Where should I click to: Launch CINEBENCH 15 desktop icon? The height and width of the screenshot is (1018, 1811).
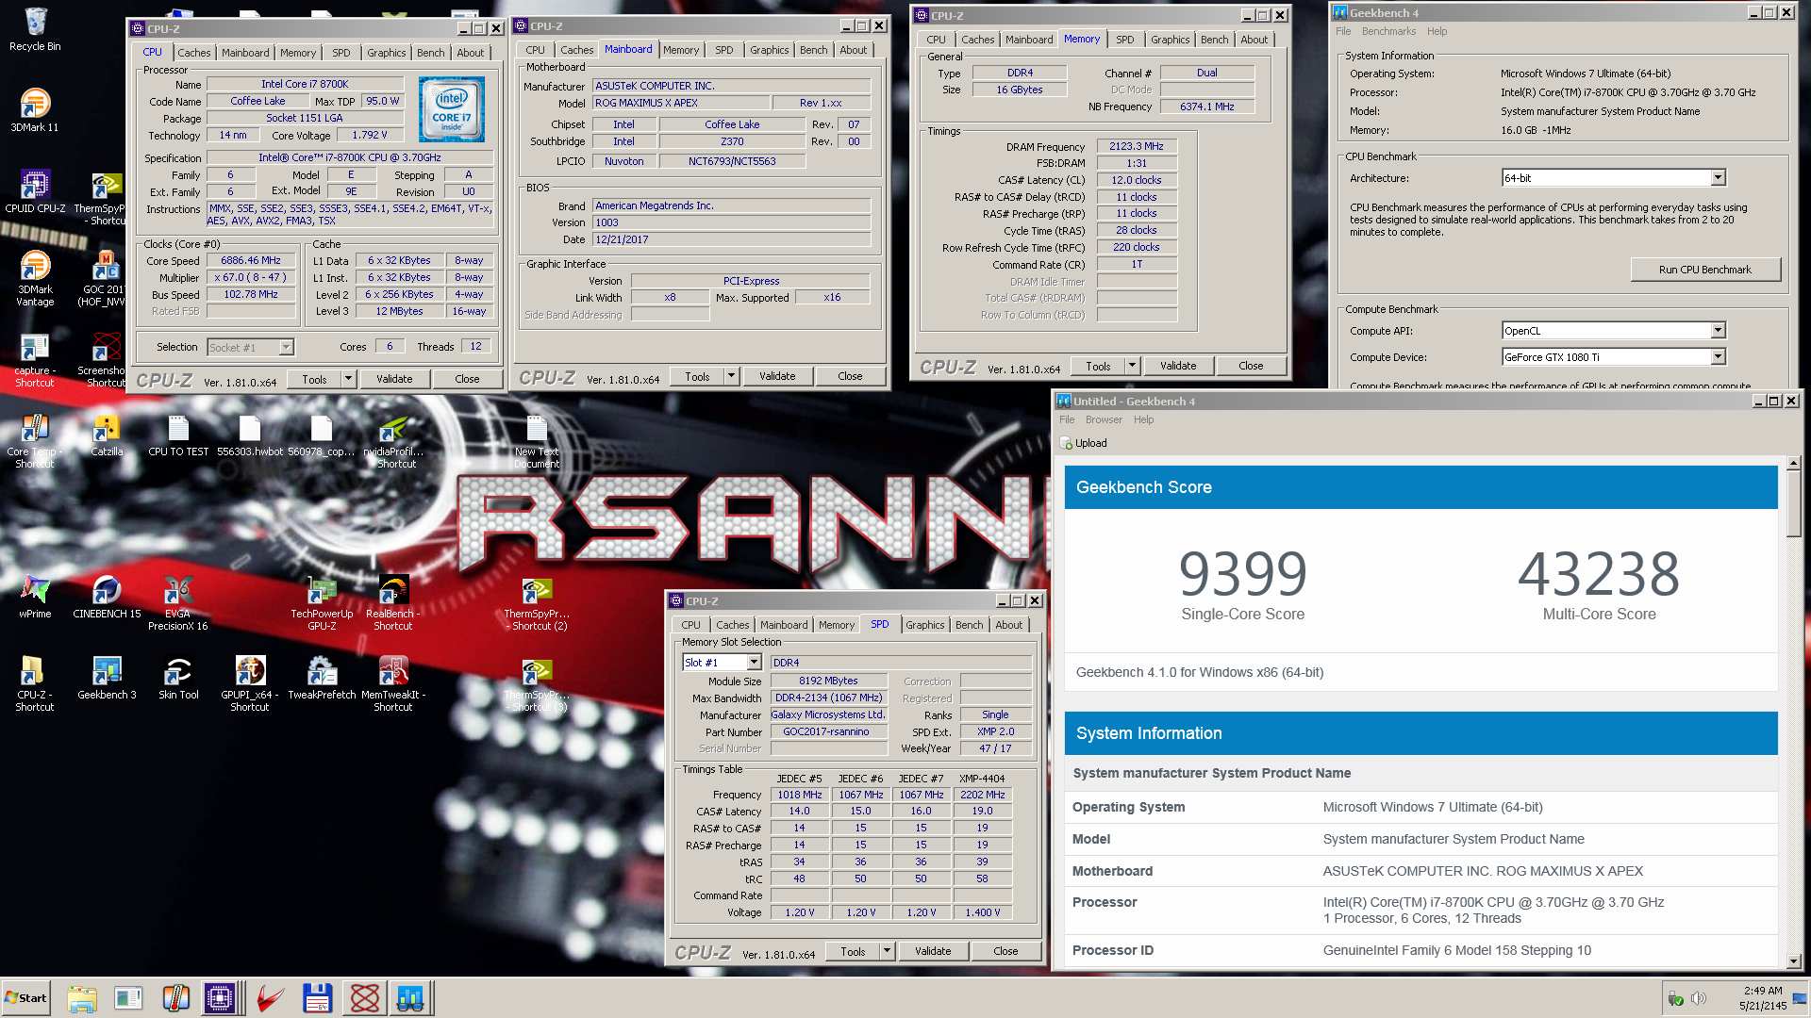[x=107, y=597]
